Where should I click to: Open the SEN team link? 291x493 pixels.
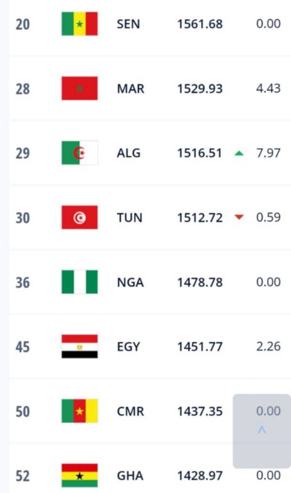tap(128, 24)
